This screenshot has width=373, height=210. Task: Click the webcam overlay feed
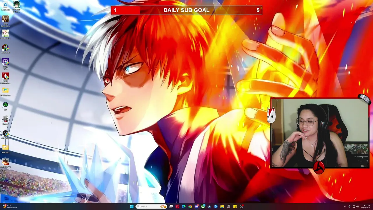pyautogui.click(x=320, y=133)
